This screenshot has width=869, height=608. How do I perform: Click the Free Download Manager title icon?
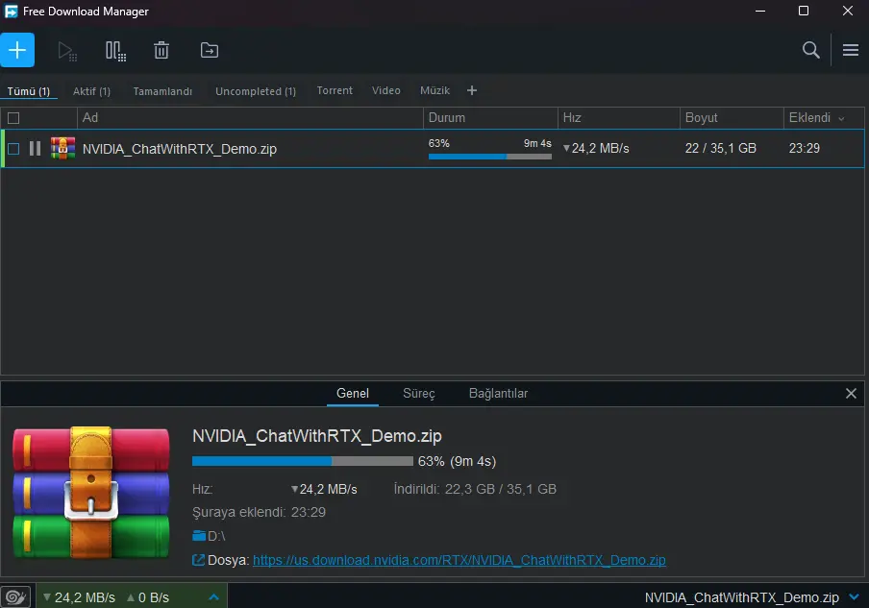pos(11,12)
